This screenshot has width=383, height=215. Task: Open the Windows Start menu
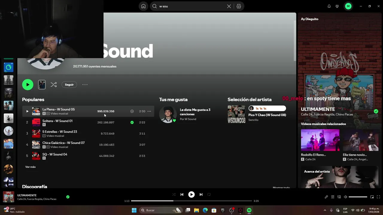(x=134, y=210)
